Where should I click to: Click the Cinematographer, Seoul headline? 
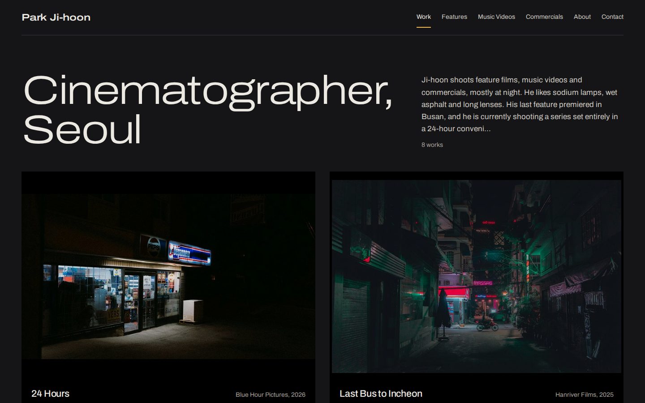208,110
